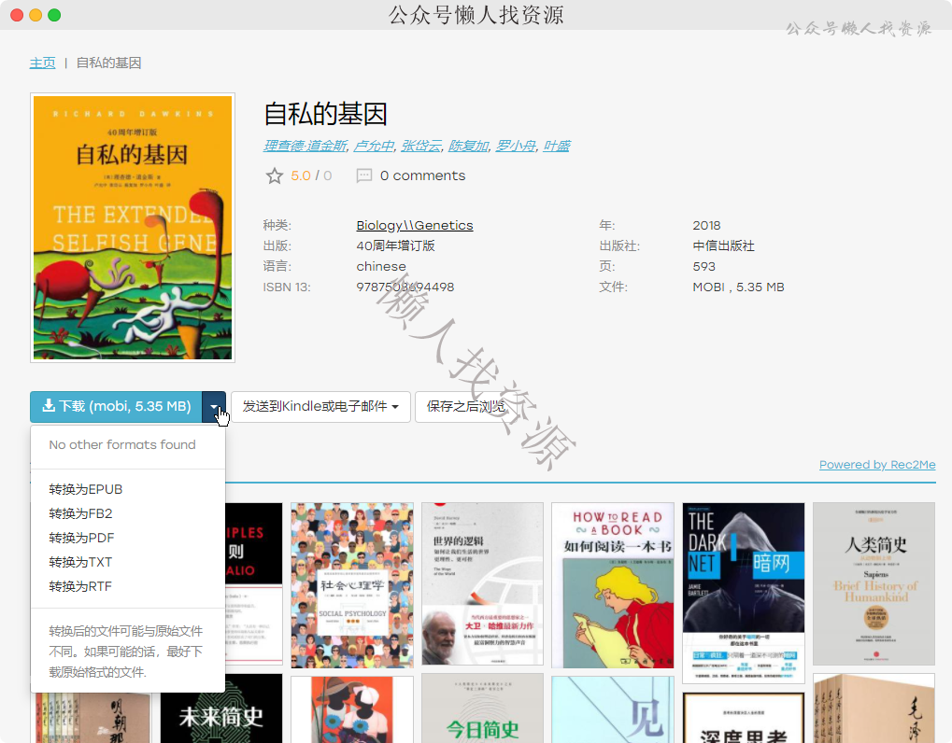Open author link 理查德·道金斯
This screenshot has height=743, width=952.
tap(305, 147)
